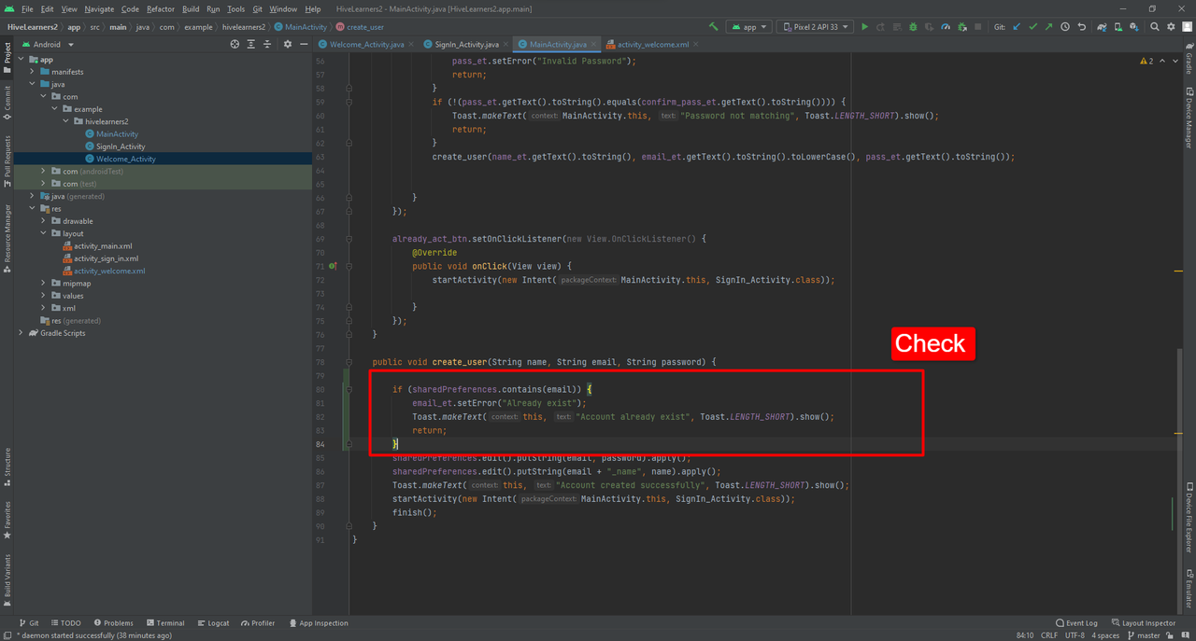The height and width of the screenshot is (641, 1196).
Task: Hide the Project panel with minus icon
Action: pyautogui.click(x=304, y=44)
